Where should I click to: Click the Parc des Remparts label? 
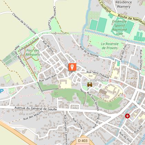point(33,52)
